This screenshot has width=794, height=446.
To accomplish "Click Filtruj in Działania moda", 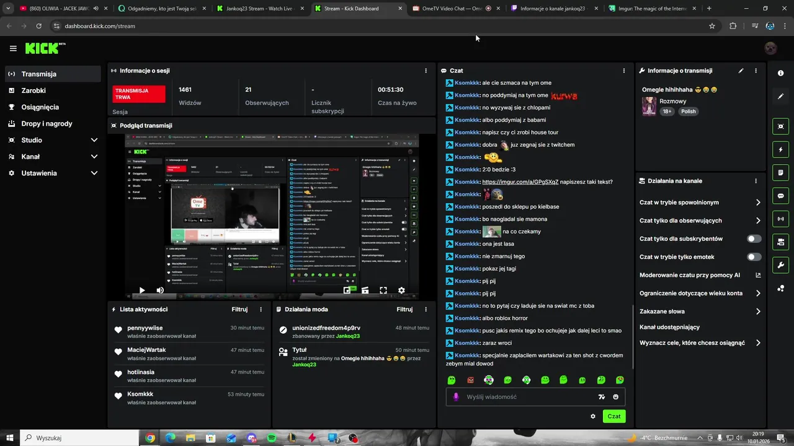I will click(404, 309).
